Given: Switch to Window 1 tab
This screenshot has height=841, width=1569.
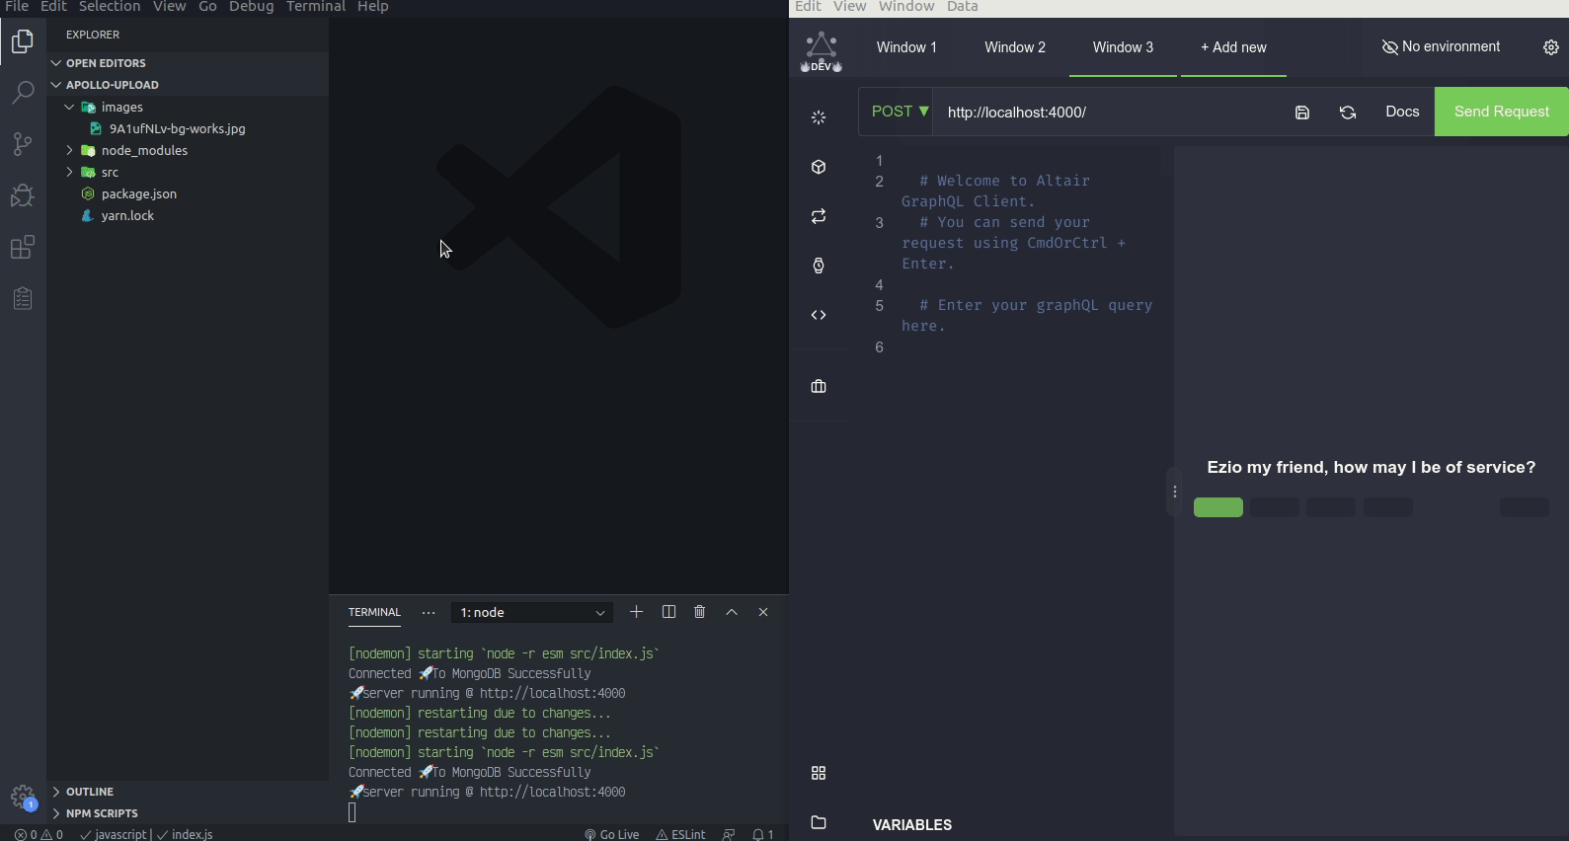Looking at the screenshot, I should [x=906, y=47].
